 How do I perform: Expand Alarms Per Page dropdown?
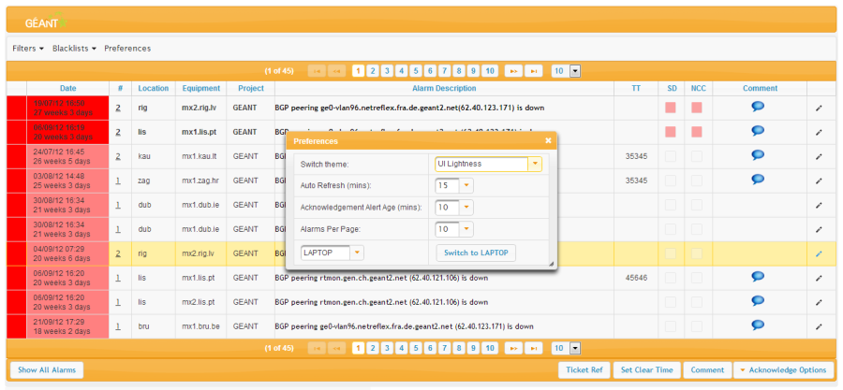[x=466, y=229]
